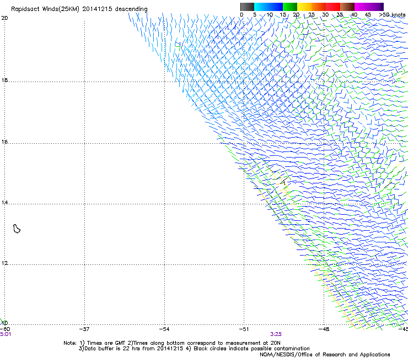Click the longitude label '-48'
This screenshot has height=358, width=408.
[324, 329]
